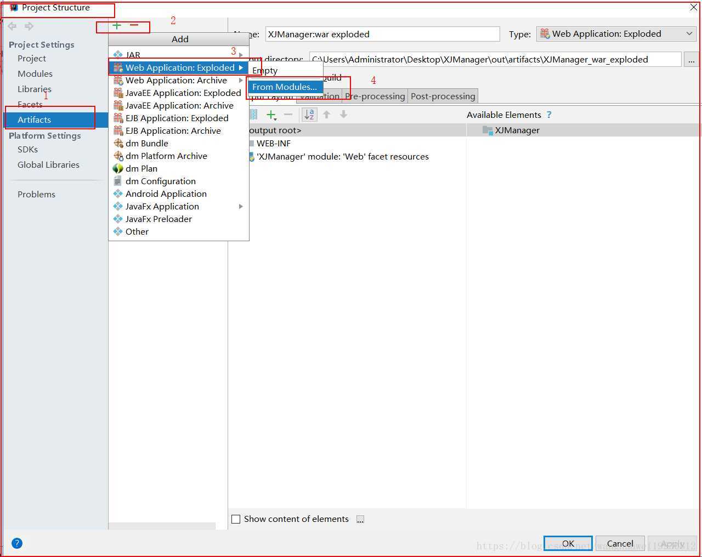This screenshot has height=557, width=702.
Task: Choose From Modules... in the submenu
Action: tap(285, 87)
